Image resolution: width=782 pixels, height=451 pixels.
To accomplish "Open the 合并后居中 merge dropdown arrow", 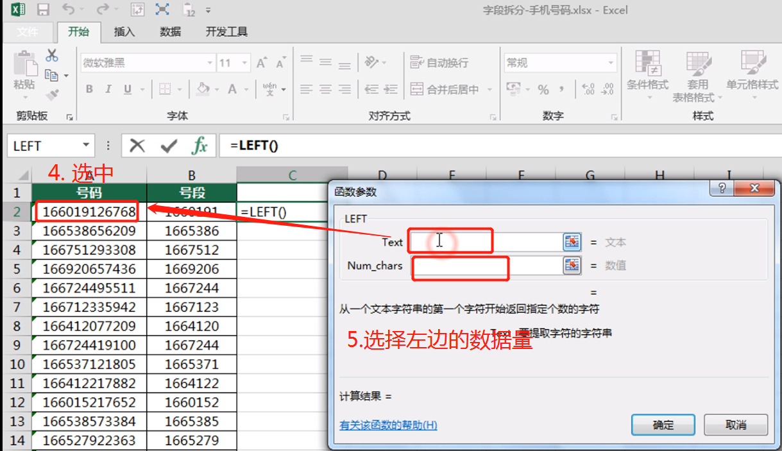I will pyautogui.click(x=489, y=89).
